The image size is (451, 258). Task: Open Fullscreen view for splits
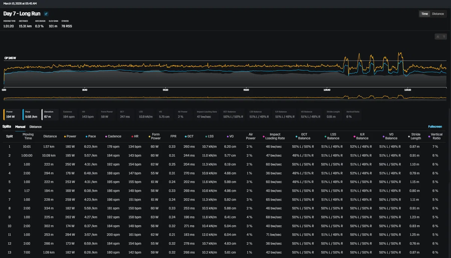[x=435, y=127]
